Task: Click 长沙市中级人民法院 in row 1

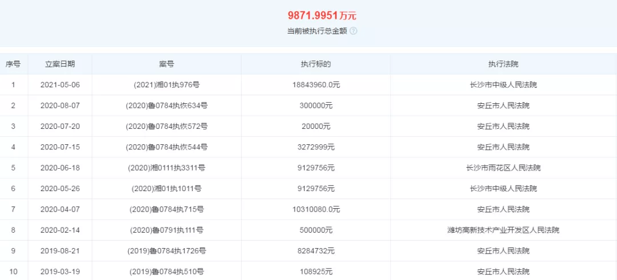Action: 503,85
